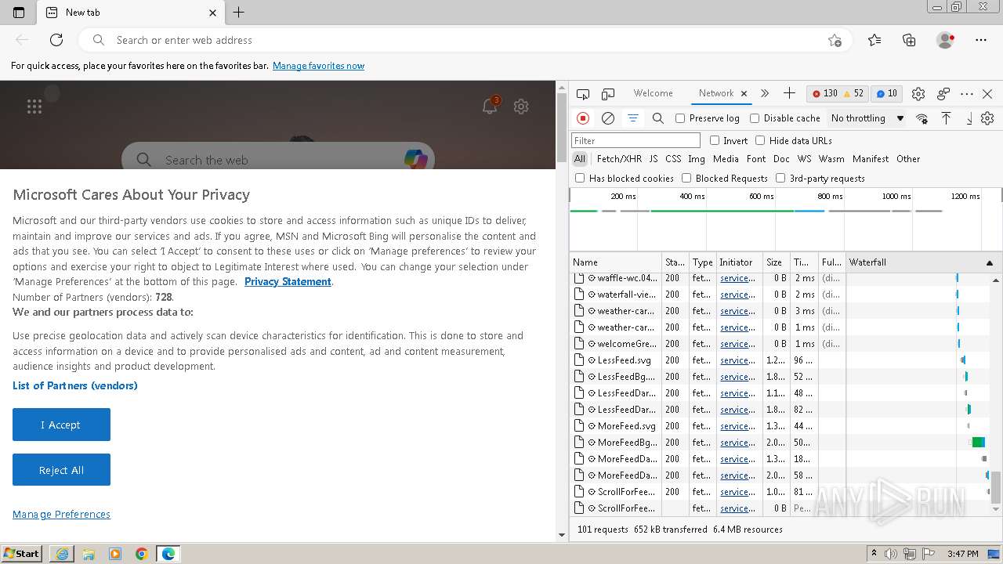Click Manage favorites now link
The width and height of the screenshot is (1003, 564).
pyautogui.click(x=318, y=66)
